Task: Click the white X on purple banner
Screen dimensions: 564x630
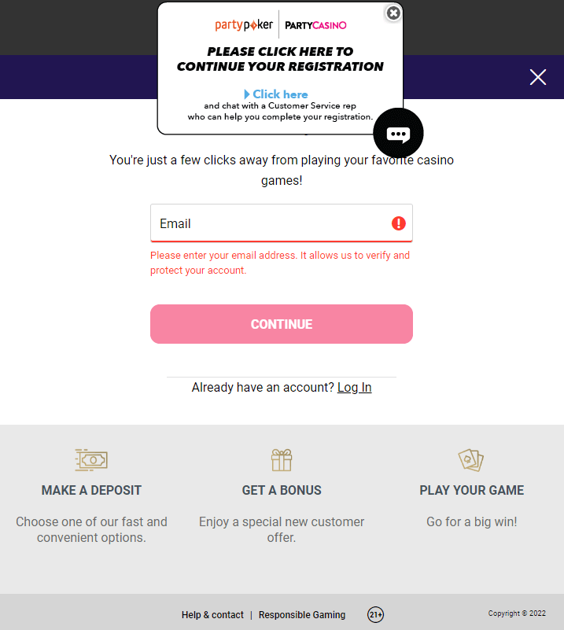Action: (x=538, y=76)
